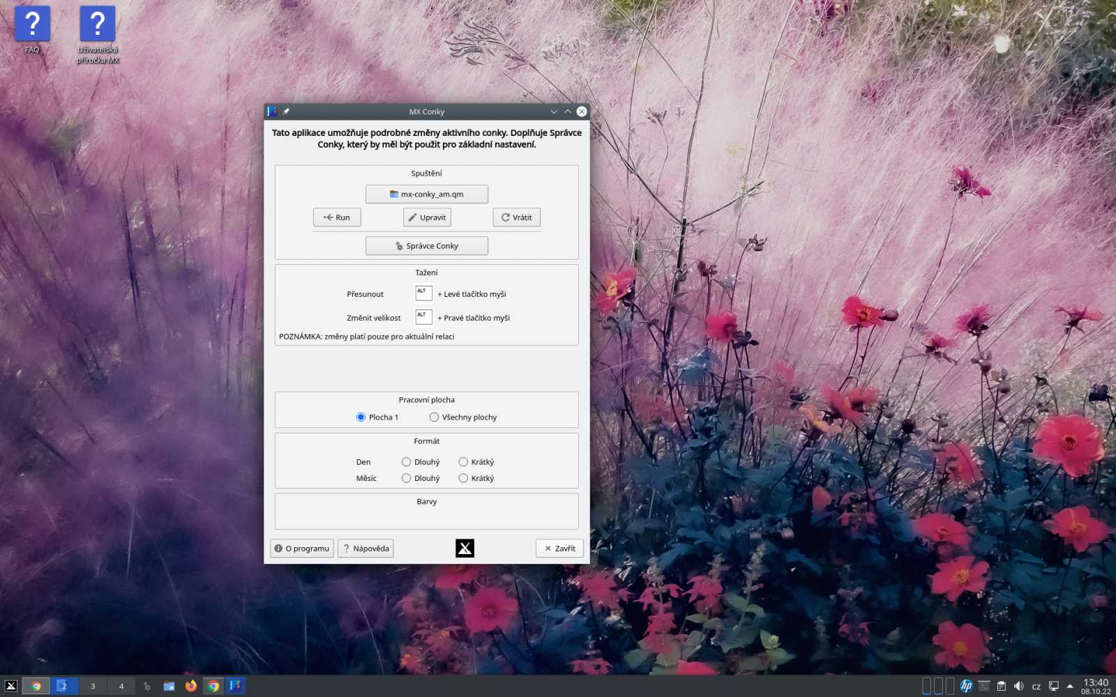The height and width of the screenshot is (697, 1116).
Task: Switch to virtual desktop 4 in the pager
Action: coord(121,686)
